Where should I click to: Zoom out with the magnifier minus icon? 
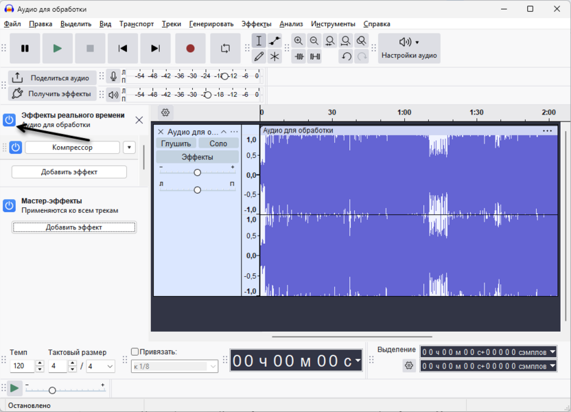click(314, 41)
